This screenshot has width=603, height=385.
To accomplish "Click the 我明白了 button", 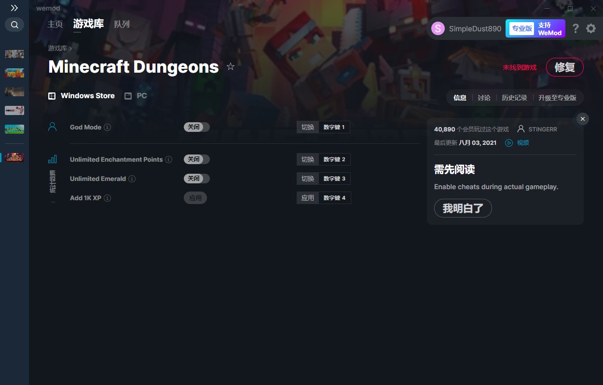I will point(463,208).
